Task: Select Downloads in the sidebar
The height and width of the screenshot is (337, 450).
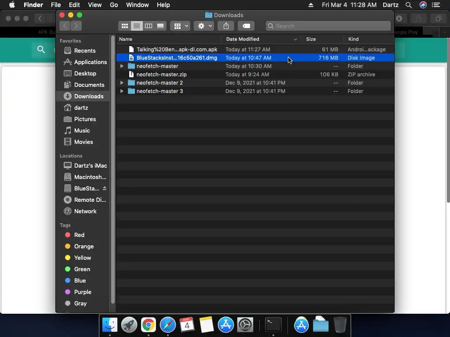Action: (x=83, y=96)
